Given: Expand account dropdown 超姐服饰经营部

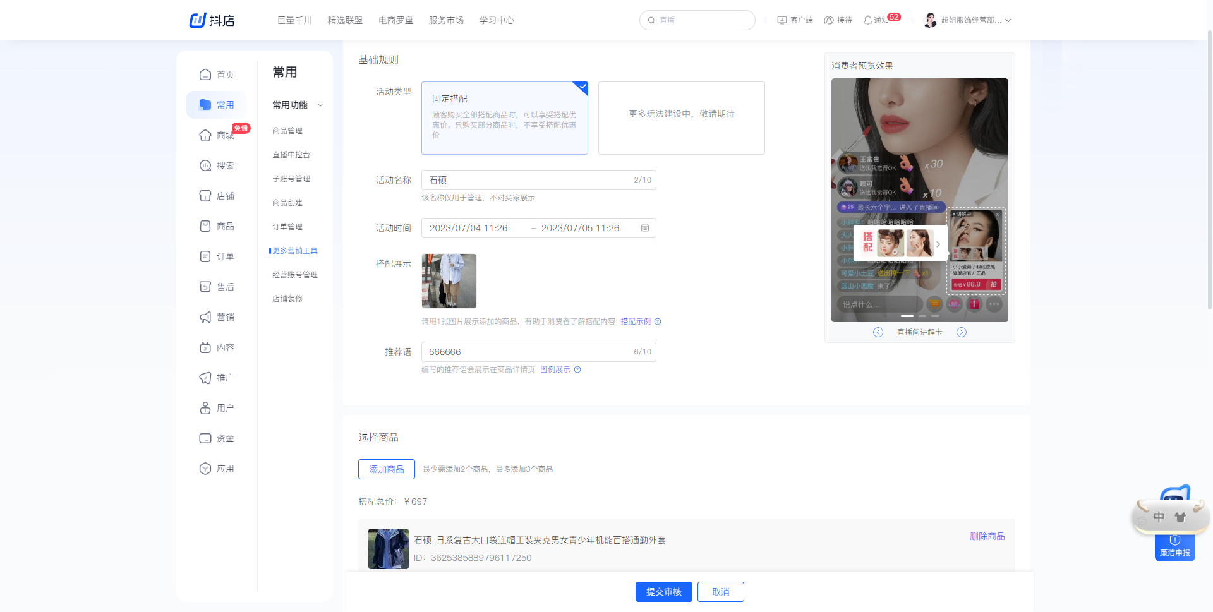Looking at the screenshot, I should point(1009,20).
